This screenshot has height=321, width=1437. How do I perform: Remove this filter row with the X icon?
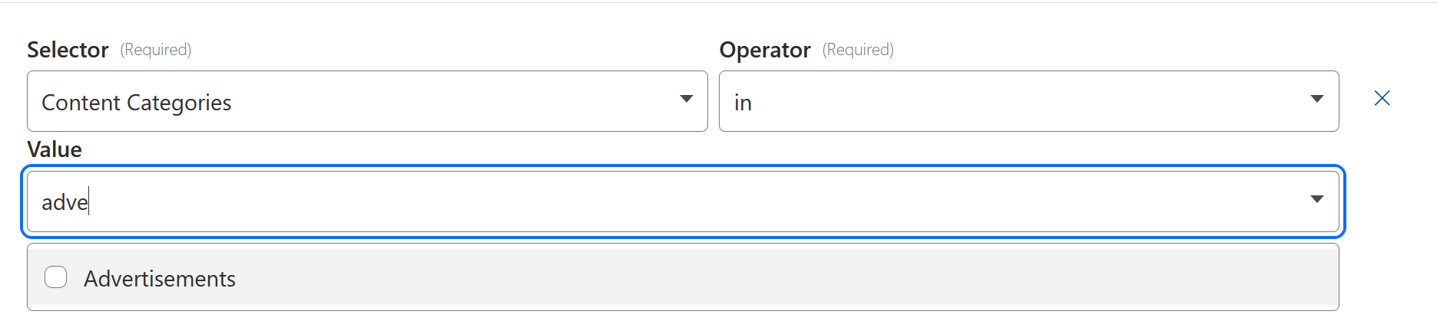point(1382,98)
